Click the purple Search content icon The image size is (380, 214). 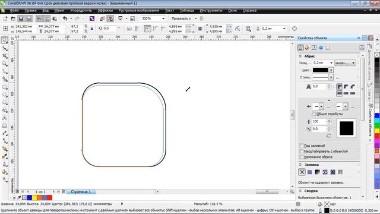tap(92, 18)
